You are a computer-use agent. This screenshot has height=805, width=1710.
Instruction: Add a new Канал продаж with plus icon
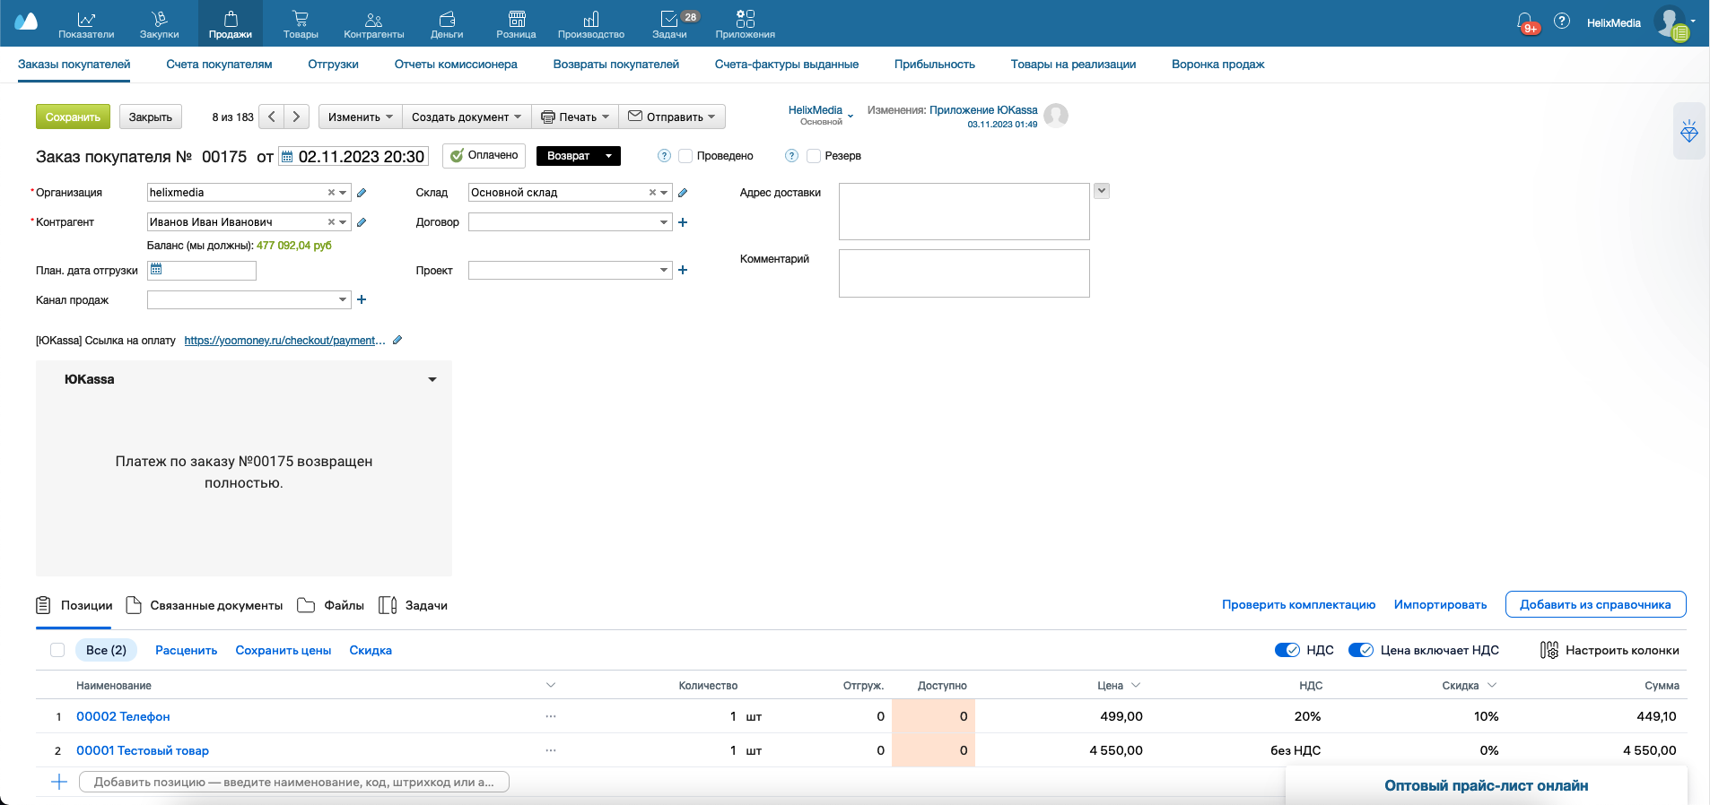point(362,299)
